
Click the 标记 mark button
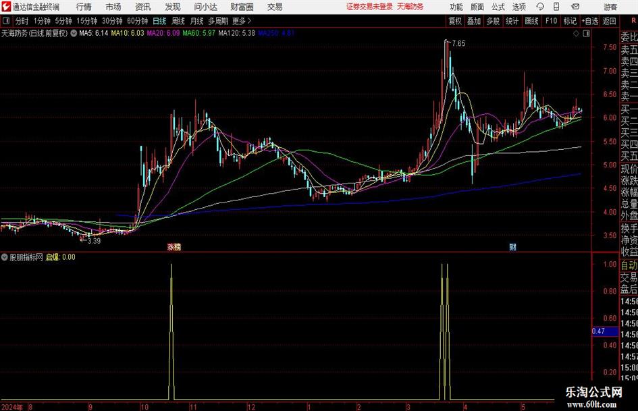click(570, 21)
